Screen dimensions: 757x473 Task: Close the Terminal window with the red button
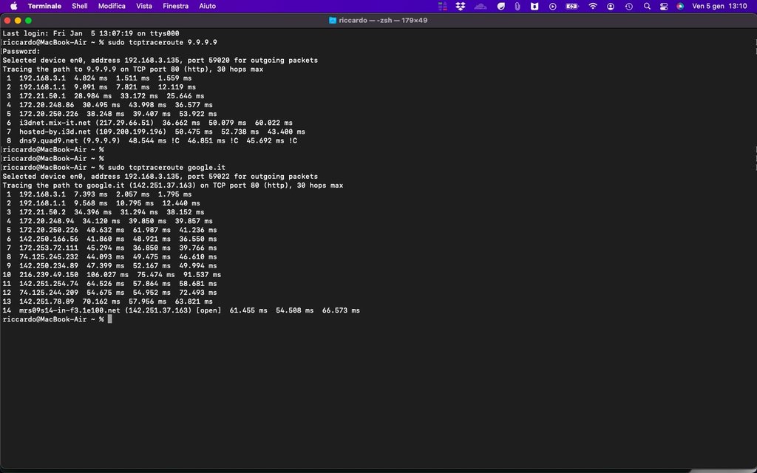point(7,20)
